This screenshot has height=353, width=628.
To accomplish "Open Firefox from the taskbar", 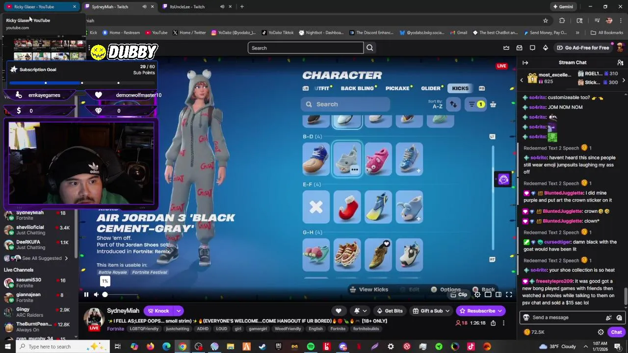I will click(150, 347).
